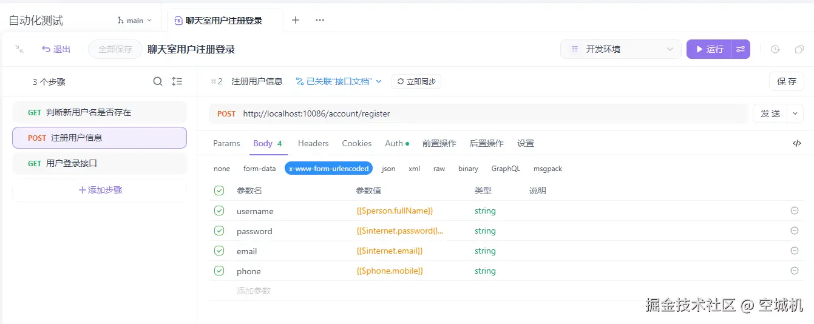Open a new tab with plus icon
Viewport: 814px width, 324px height.
[296, 20]
